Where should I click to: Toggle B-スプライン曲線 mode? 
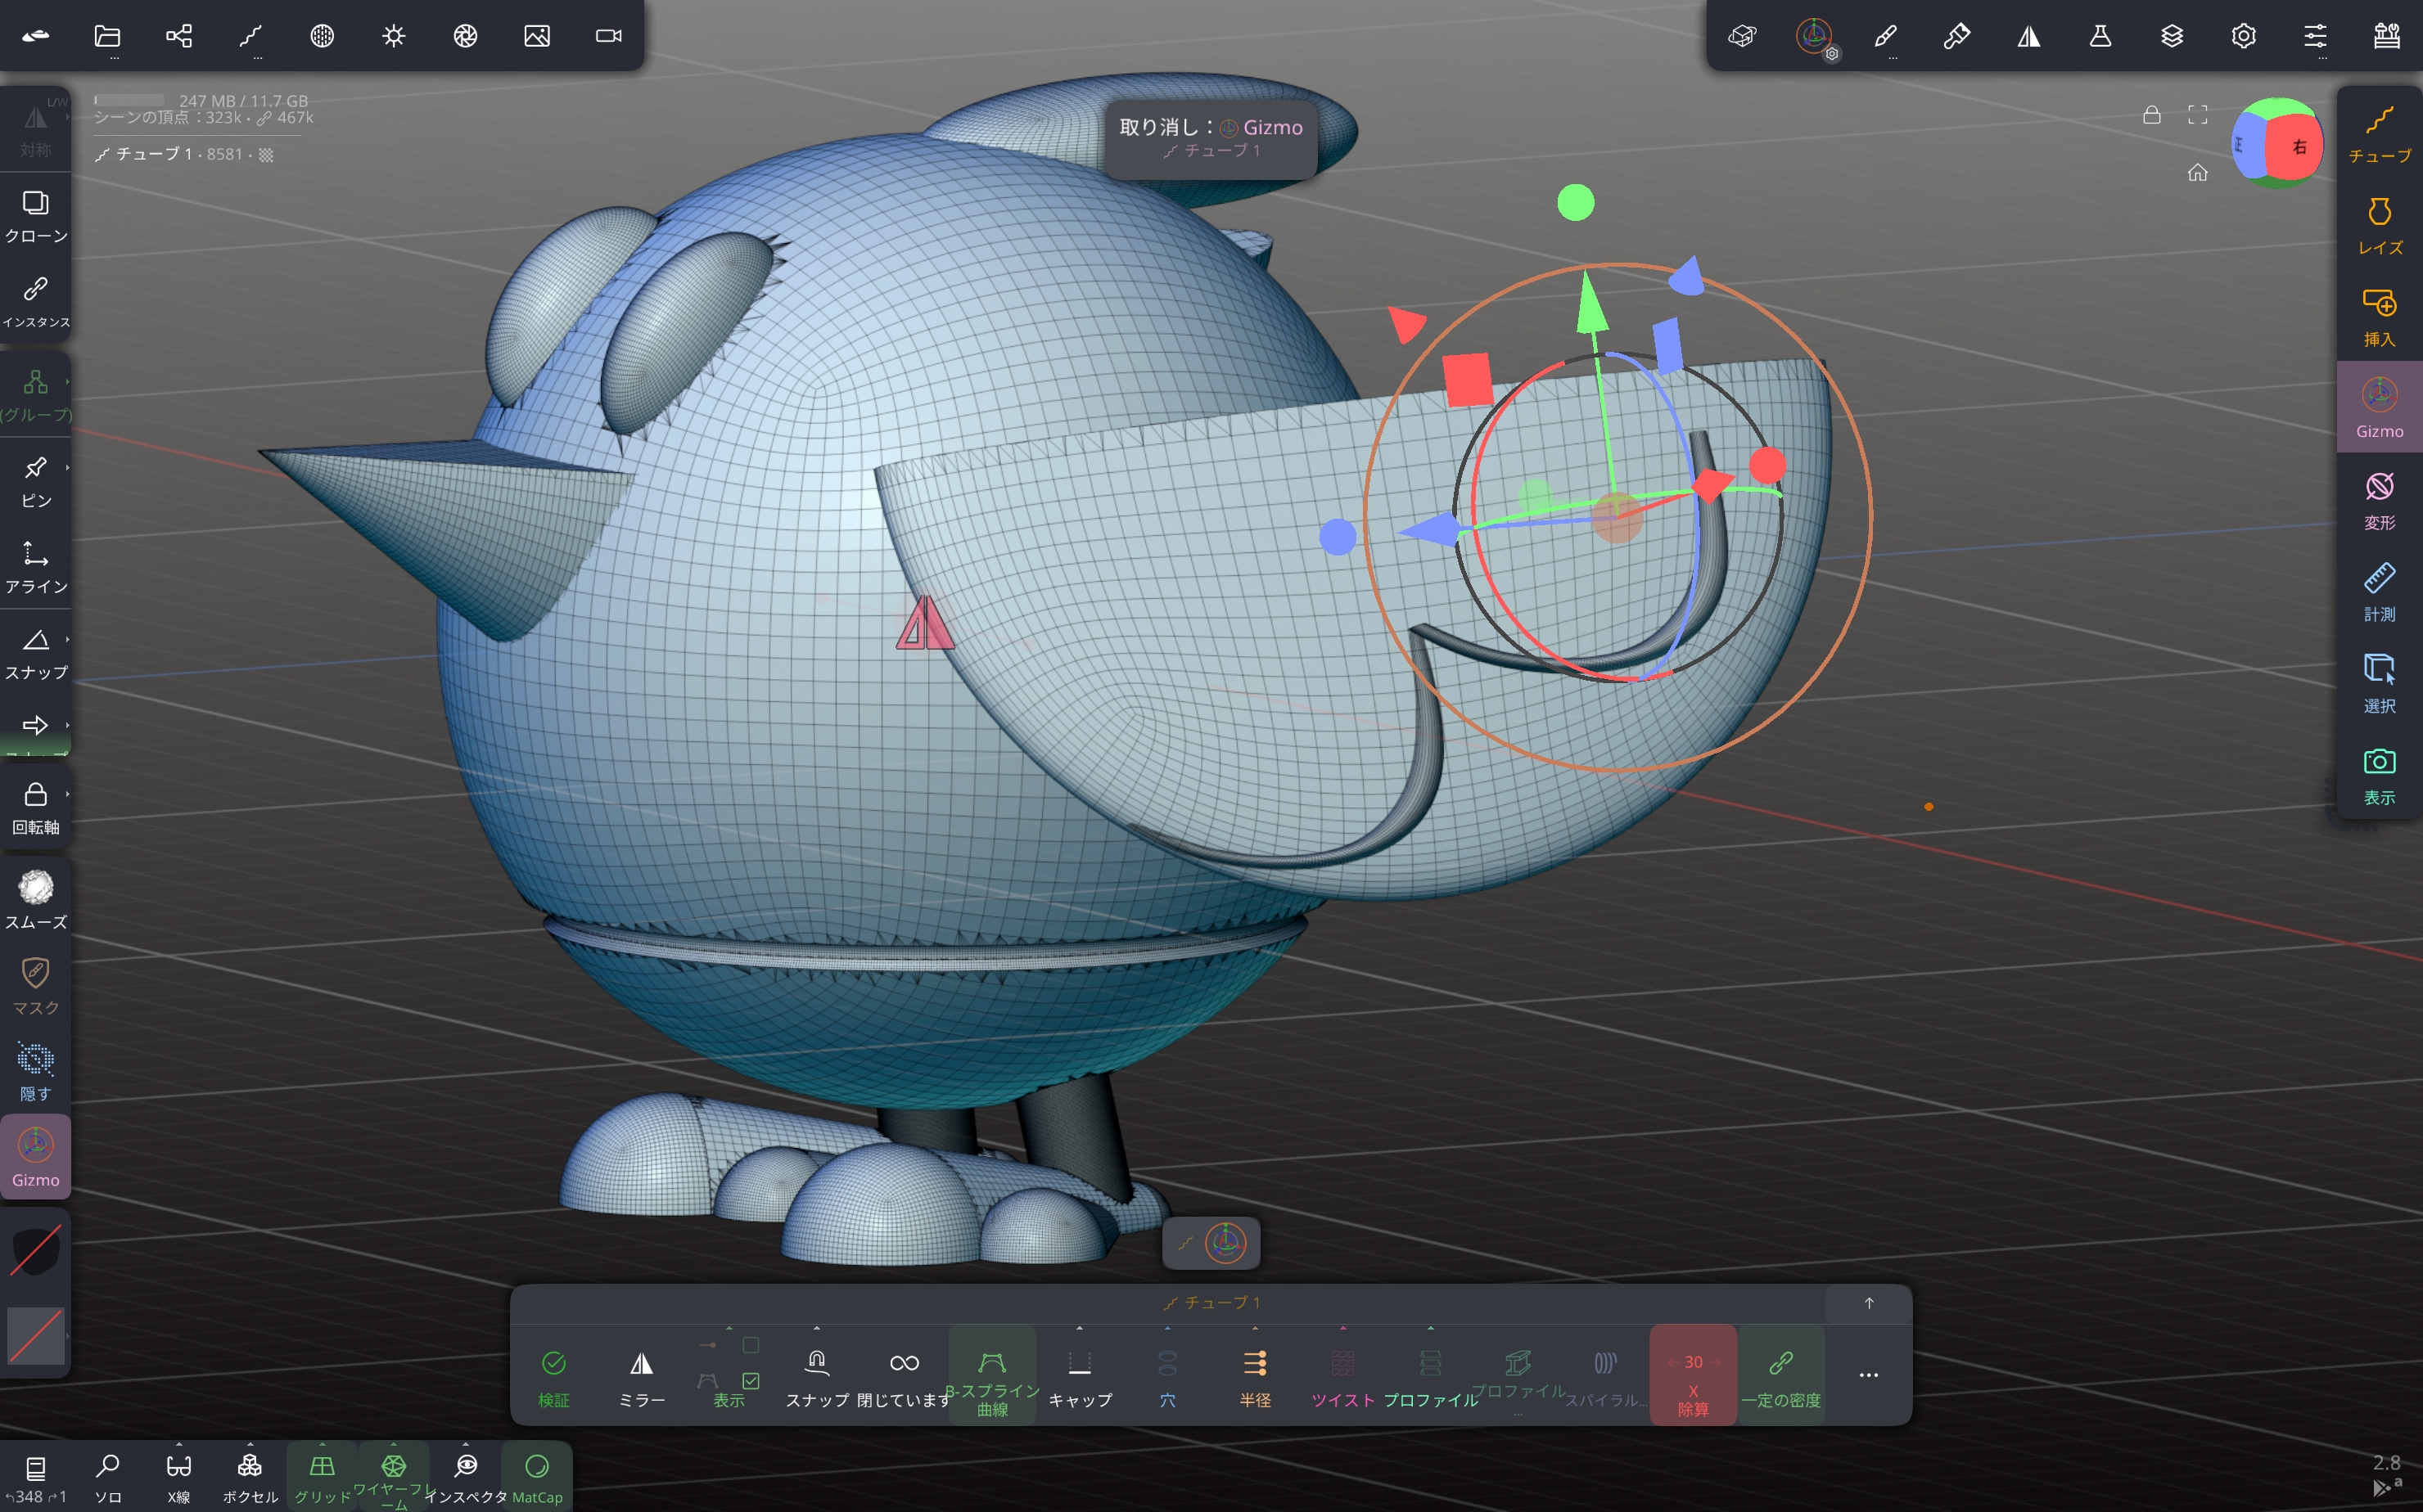[991, 1376]
